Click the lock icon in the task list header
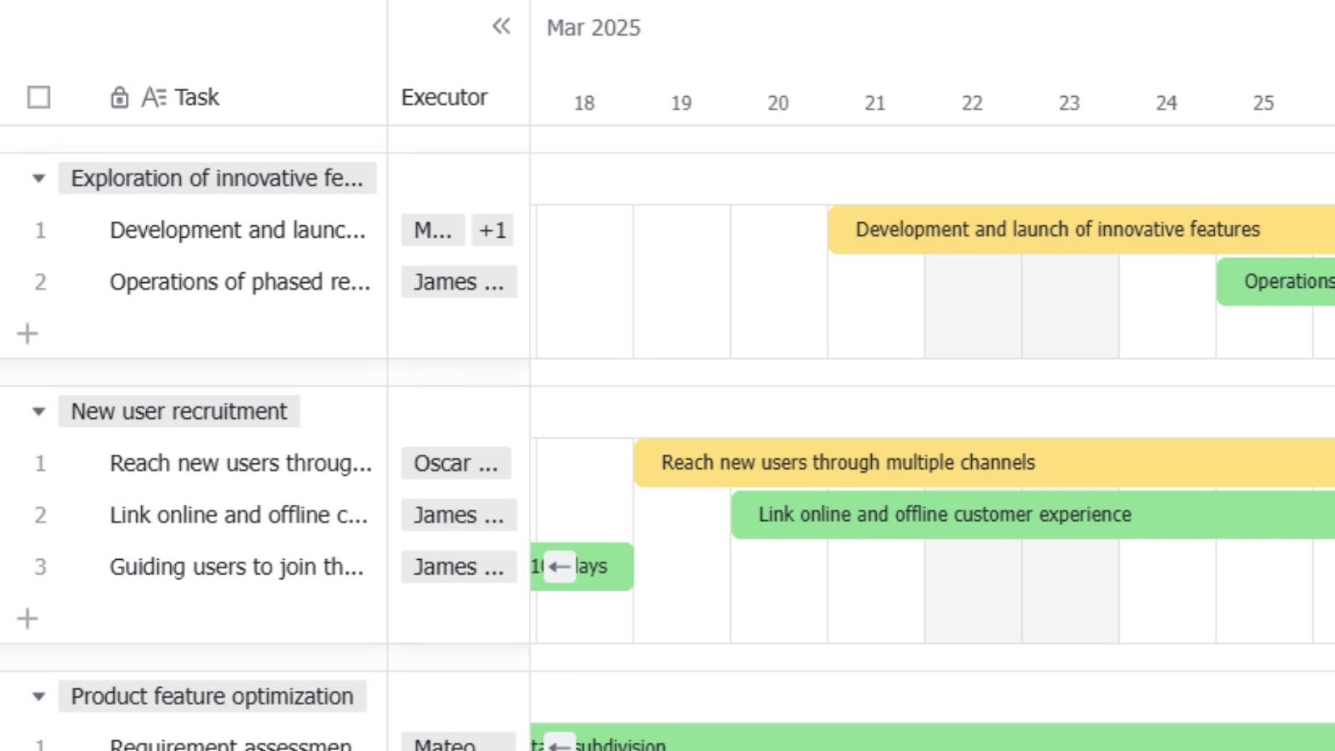1335x751 pixels. tap(118, 97)
